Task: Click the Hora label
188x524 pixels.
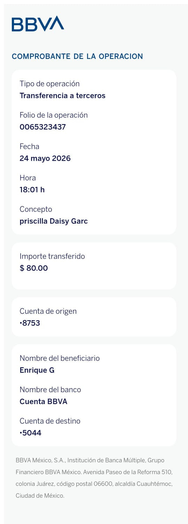Action: (28, 178)
